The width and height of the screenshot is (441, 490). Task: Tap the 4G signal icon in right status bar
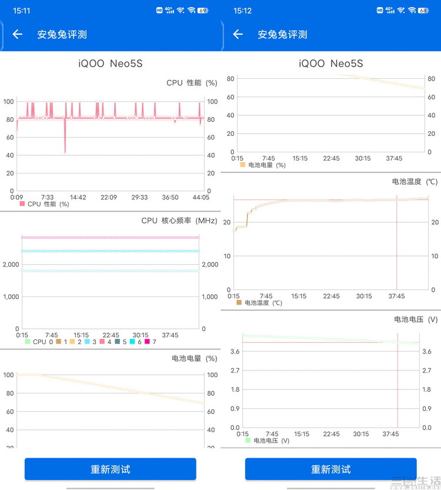[390, 11]
